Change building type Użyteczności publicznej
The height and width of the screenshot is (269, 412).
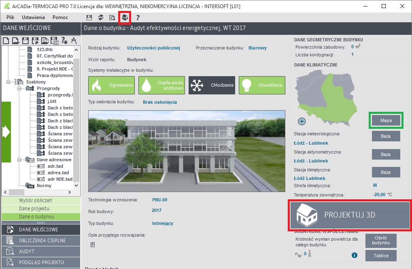click(x=153, y=48)
